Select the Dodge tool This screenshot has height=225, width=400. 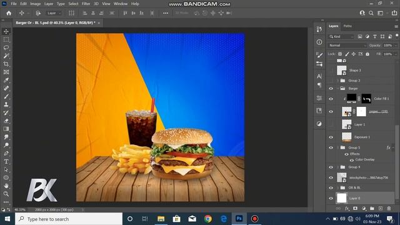6,145
